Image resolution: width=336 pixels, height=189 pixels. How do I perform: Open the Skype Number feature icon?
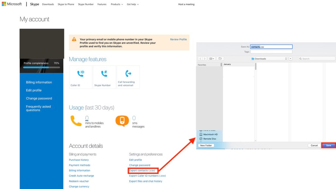(104, 74)
